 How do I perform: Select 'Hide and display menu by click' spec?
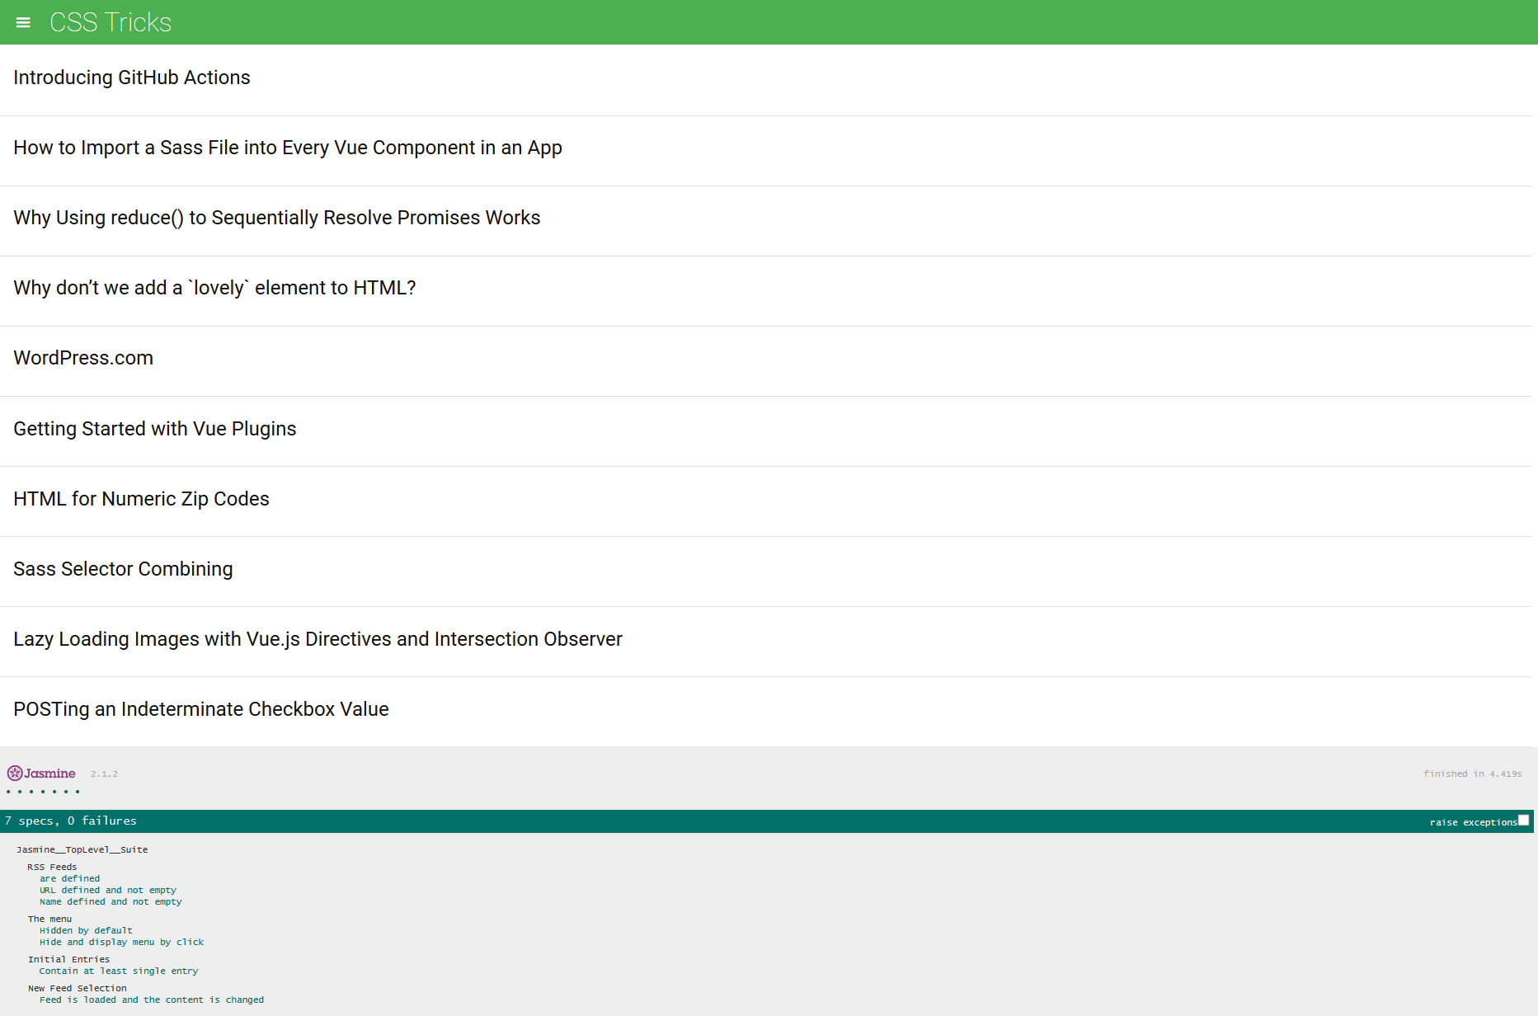pyautogui.click(x=122, y=942)
